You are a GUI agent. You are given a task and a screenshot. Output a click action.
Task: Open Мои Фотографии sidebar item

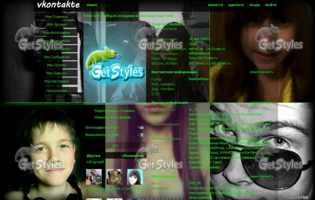56,33
